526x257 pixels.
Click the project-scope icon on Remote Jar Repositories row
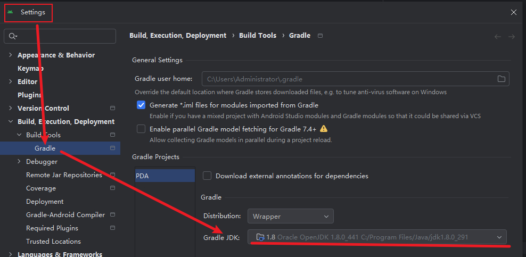coord(113,175)
